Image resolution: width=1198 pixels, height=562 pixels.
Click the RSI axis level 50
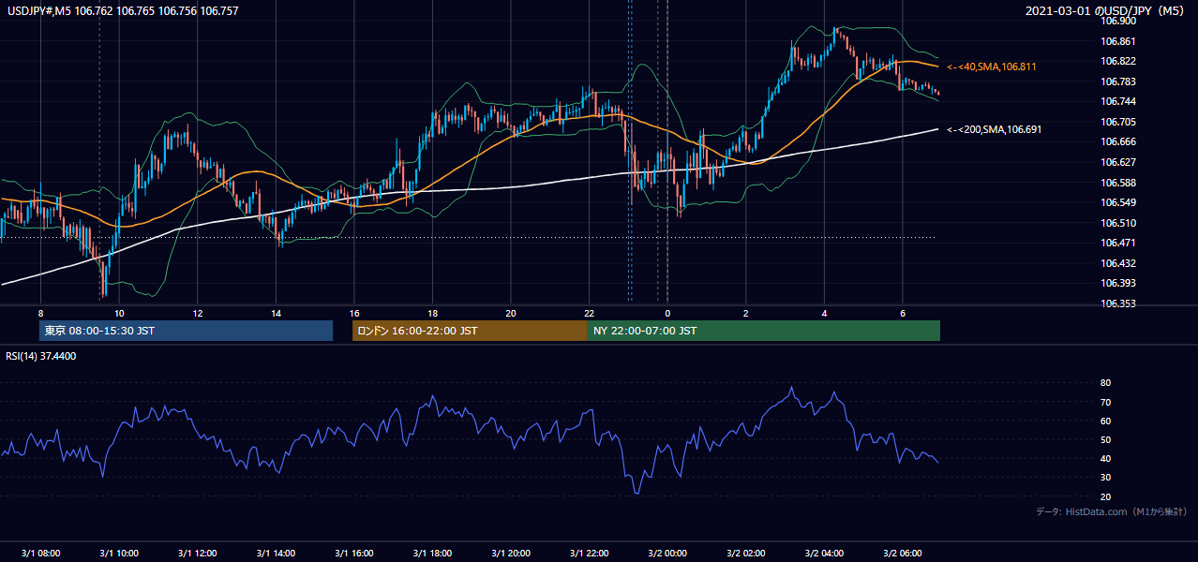pos(1105,439)
